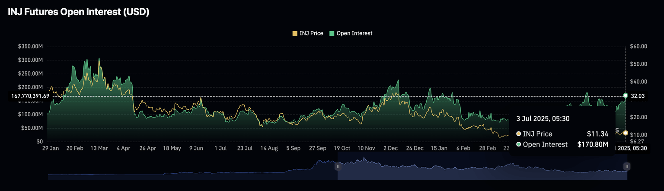Click the Open Interest legend label

354,33
